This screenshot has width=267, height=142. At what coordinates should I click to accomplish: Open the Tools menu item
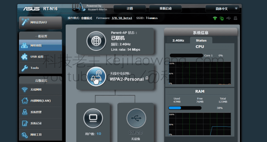click(40, 68)
